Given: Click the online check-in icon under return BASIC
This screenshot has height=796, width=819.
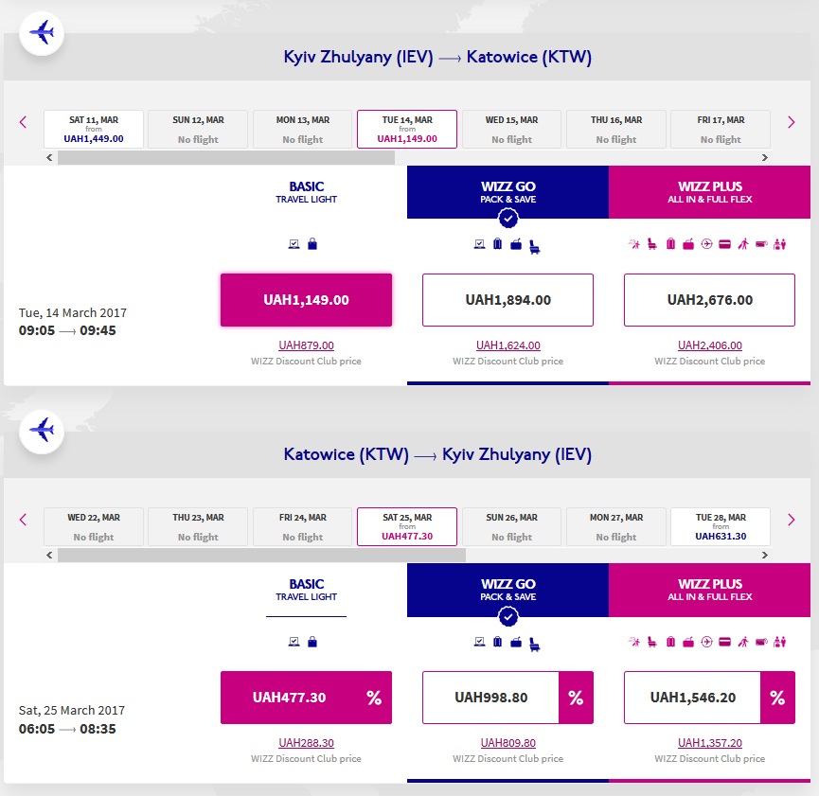Looking at the screenshot, I should coord(294,642).
